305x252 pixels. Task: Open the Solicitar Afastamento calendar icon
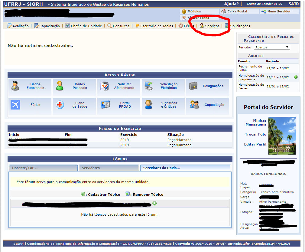coord(104,86)
